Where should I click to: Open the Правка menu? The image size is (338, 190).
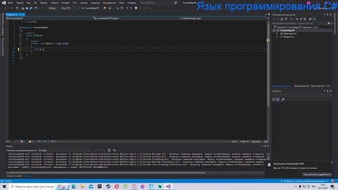[x=20, y=3]
